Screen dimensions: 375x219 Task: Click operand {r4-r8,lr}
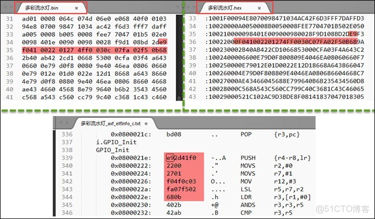[292, 158]
